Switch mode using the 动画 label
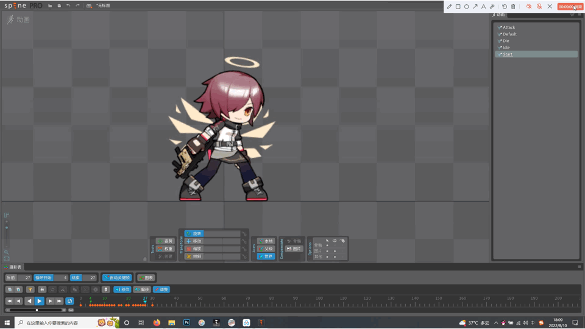The image size is (585, 329). click(x=18, y=19)
